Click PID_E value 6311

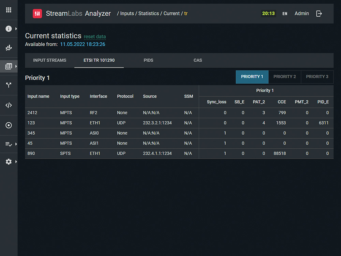[x=324, y=123]
